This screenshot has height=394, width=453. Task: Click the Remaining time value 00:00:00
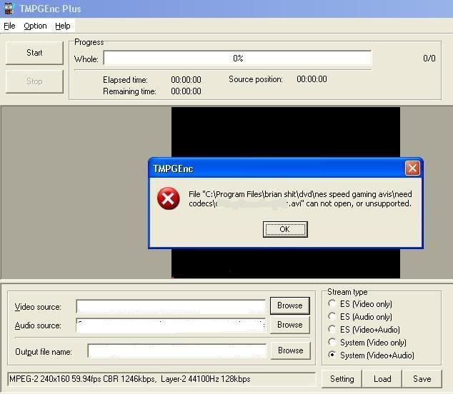coord(186,91)
